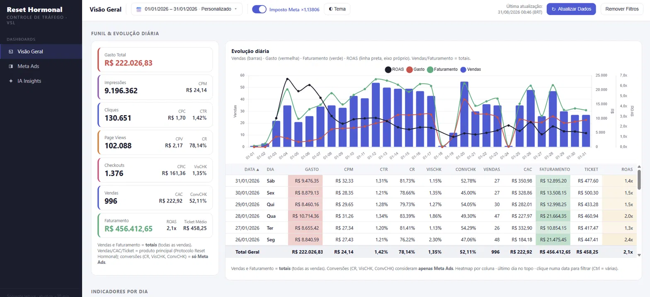Click the Tema button
This screenshot has width=650, height=297.
[x=337, y=9]
